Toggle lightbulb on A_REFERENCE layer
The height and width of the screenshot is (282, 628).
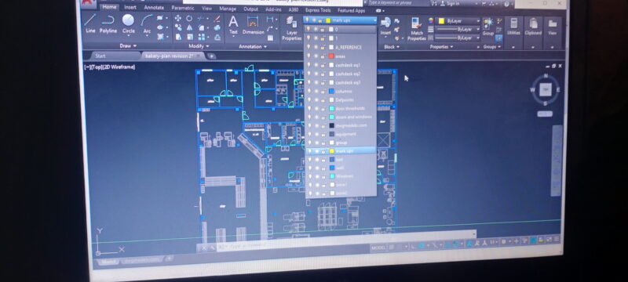309,47
